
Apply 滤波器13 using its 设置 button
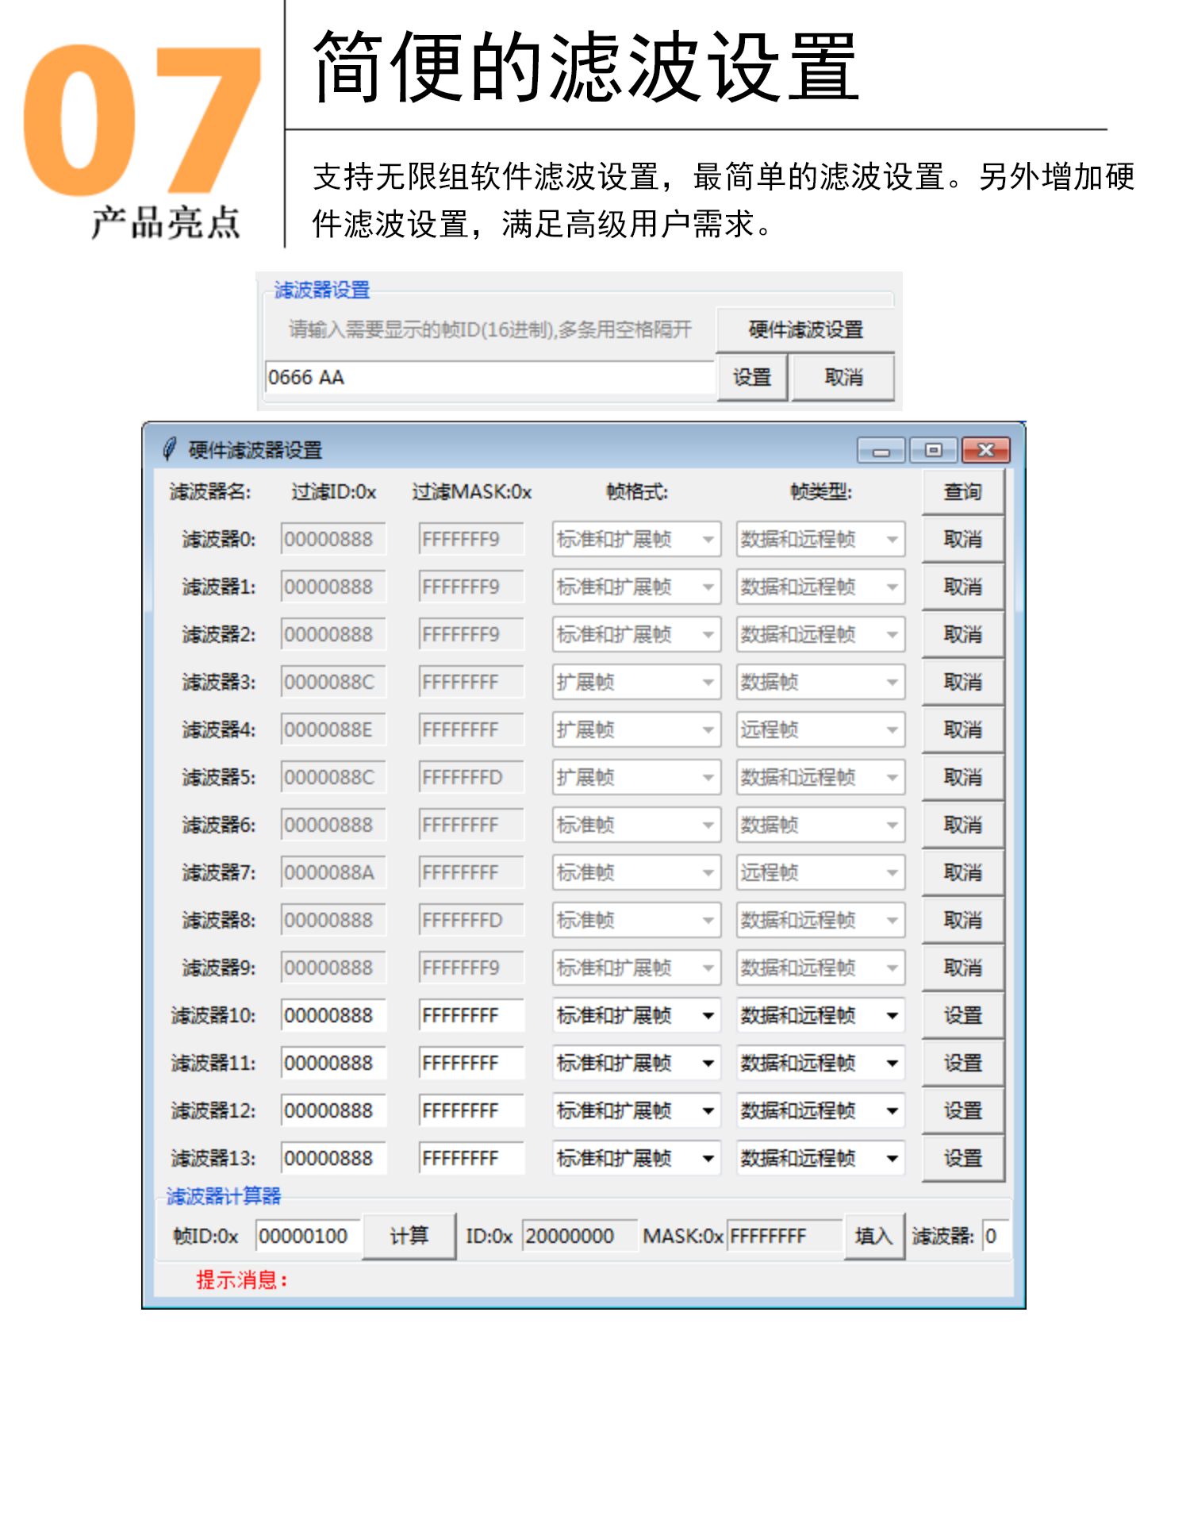coord(963,1159)
